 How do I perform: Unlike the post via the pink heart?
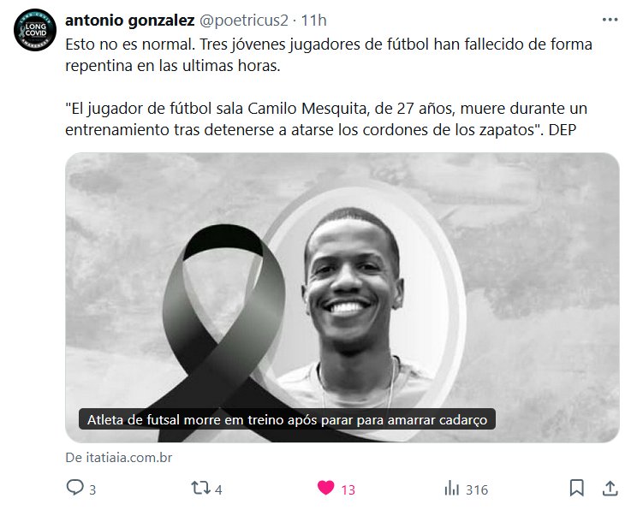[x=325, y=488]
